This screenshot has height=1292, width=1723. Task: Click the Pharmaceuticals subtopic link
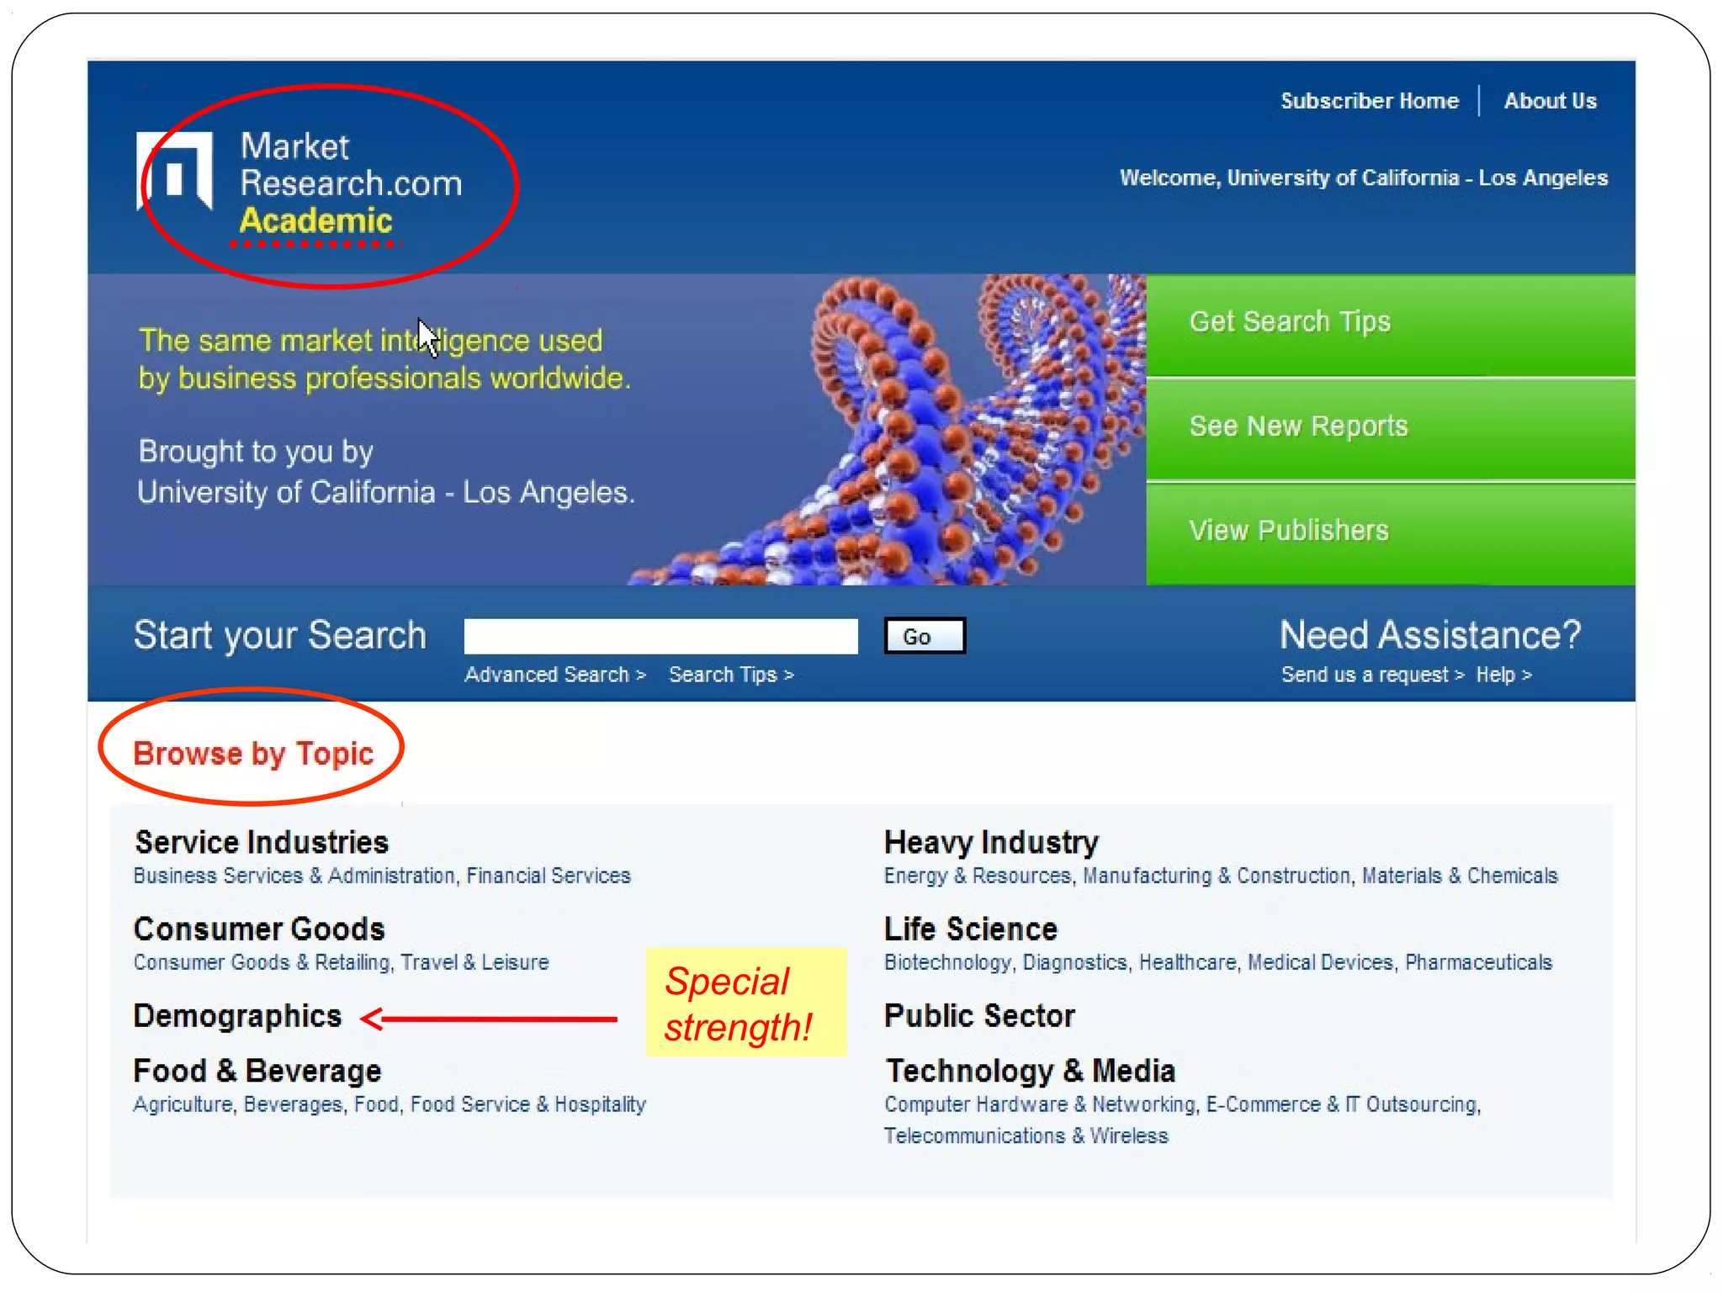(1478, 963)
